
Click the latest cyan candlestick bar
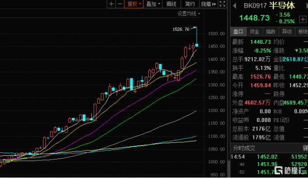[197, 45]
